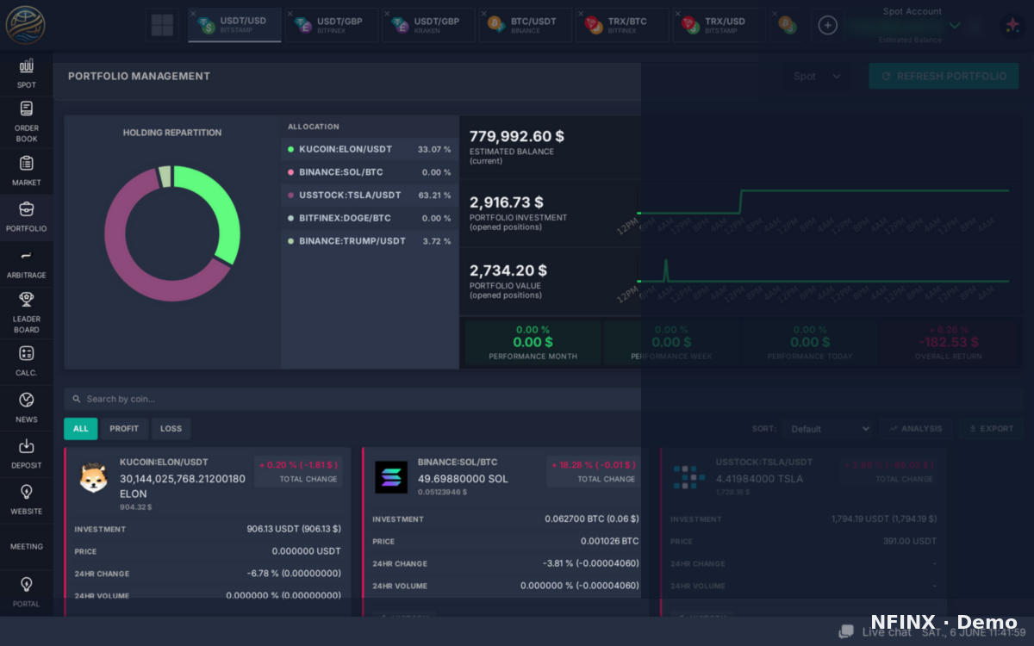Open the Calc. calculator icon
Screen dimensions: 1034x646
click(x=26, y=353)
